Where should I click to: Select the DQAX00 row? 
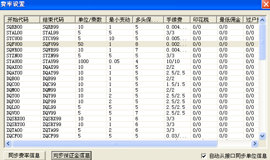132,67
